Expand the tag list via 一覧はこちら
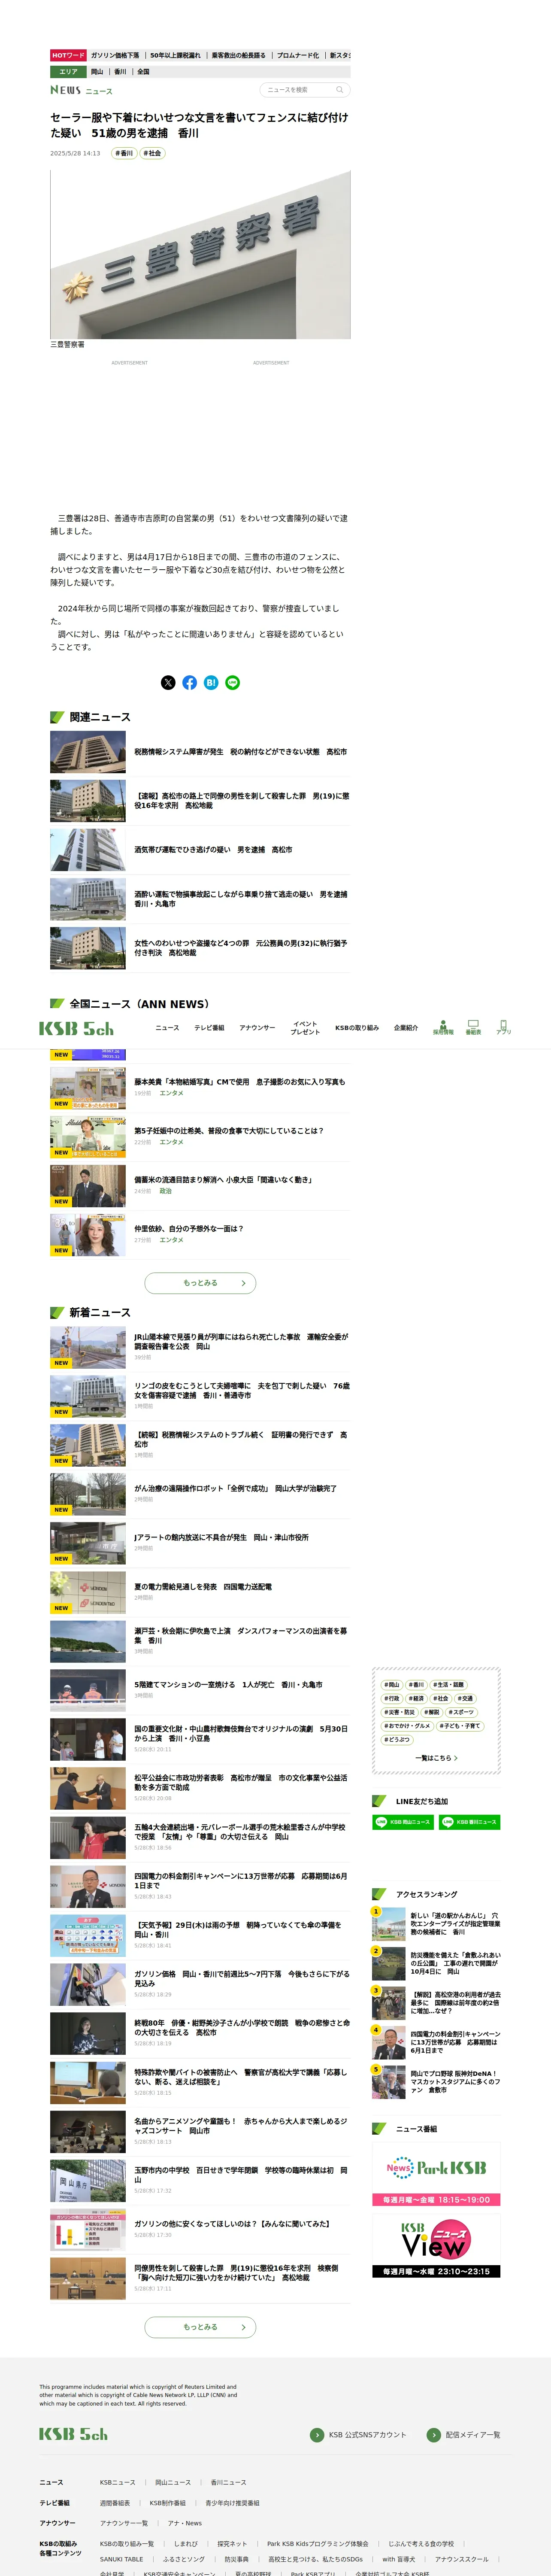This screenshot has height=2576, width=551. click(x=436, y=1758)
